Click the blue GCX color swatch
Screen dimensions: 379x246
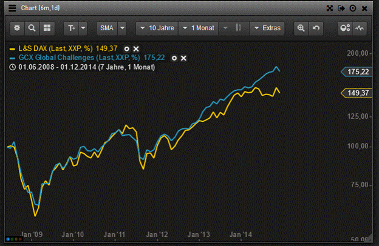point(12,58)
